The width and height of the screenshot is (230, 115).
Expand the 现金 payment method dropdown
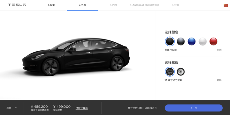click(12, 108)
